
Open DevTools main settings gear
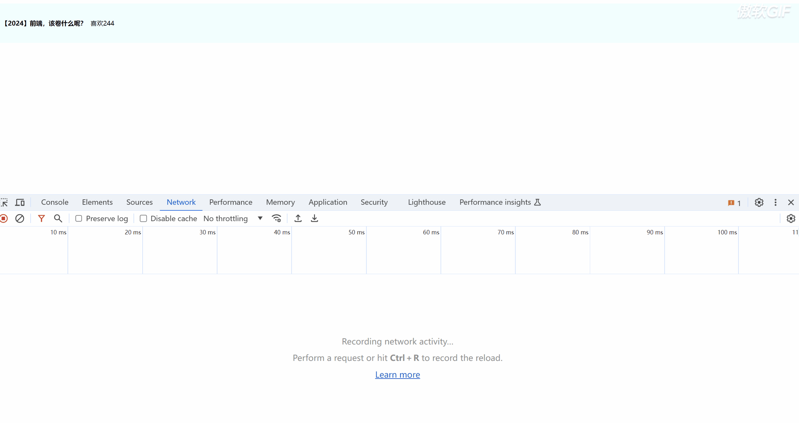759,203
